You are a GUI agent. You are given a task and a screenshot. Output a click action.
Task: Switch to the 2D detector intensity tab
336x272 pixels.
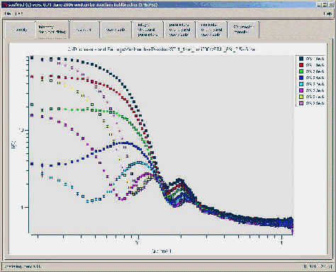(x=243, y=30)
